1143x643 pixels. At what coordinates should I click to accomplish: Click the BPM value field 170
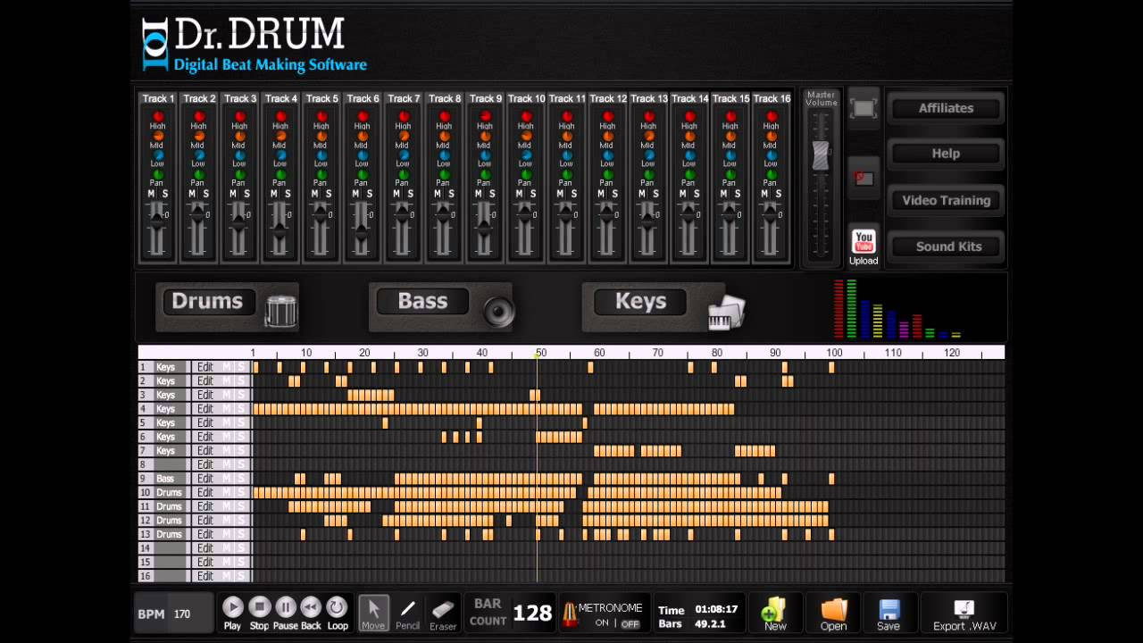point(182,614)
